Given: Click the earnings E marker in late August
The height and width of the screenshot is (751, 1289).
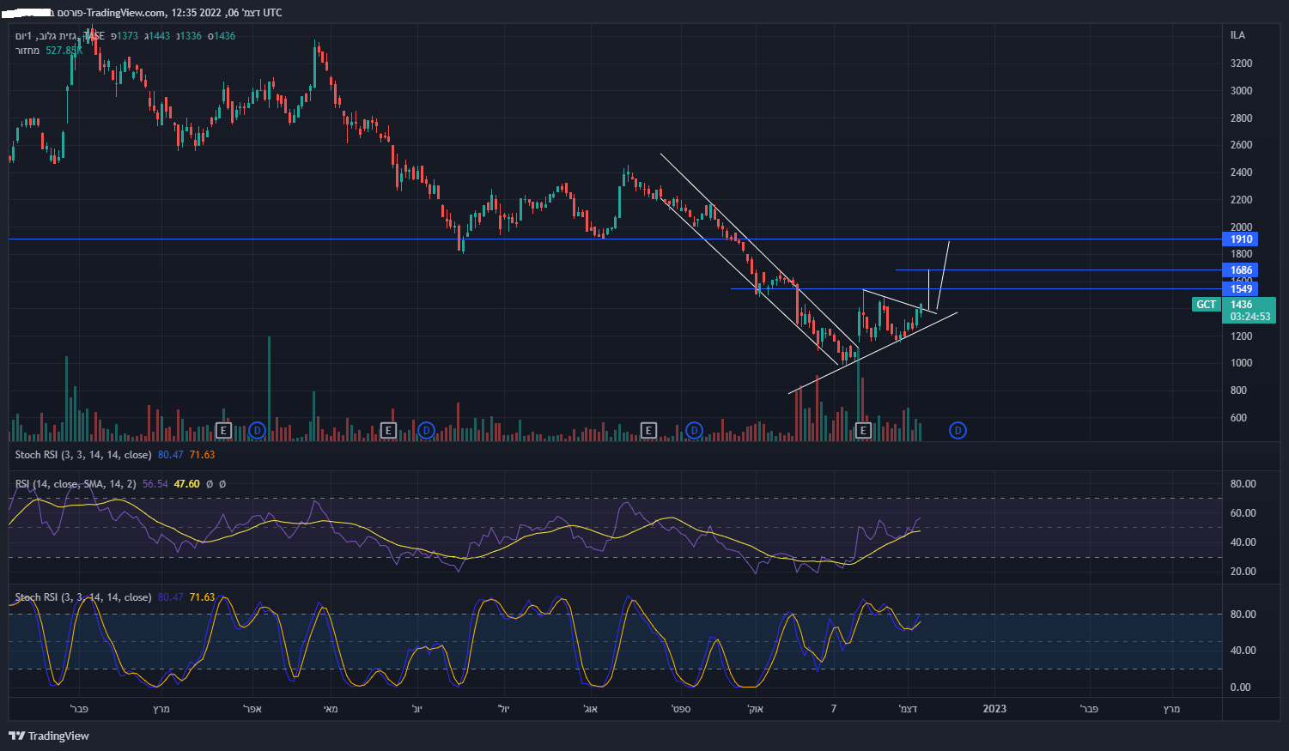Looking at the screenshot, I should pyautogui.click(x=648, y=430).
